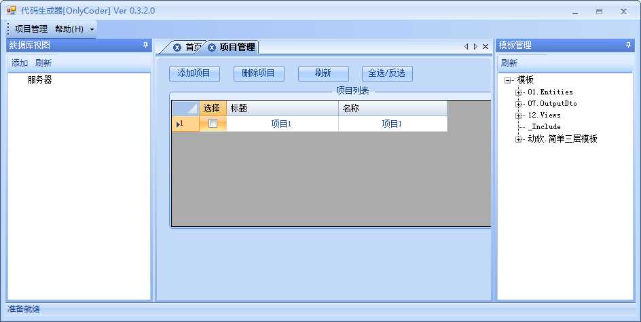This screenshot has width=641, height=322.
Task: Select the 01.Entities template label
Action: pyautogui.click(x=550, y=92)
